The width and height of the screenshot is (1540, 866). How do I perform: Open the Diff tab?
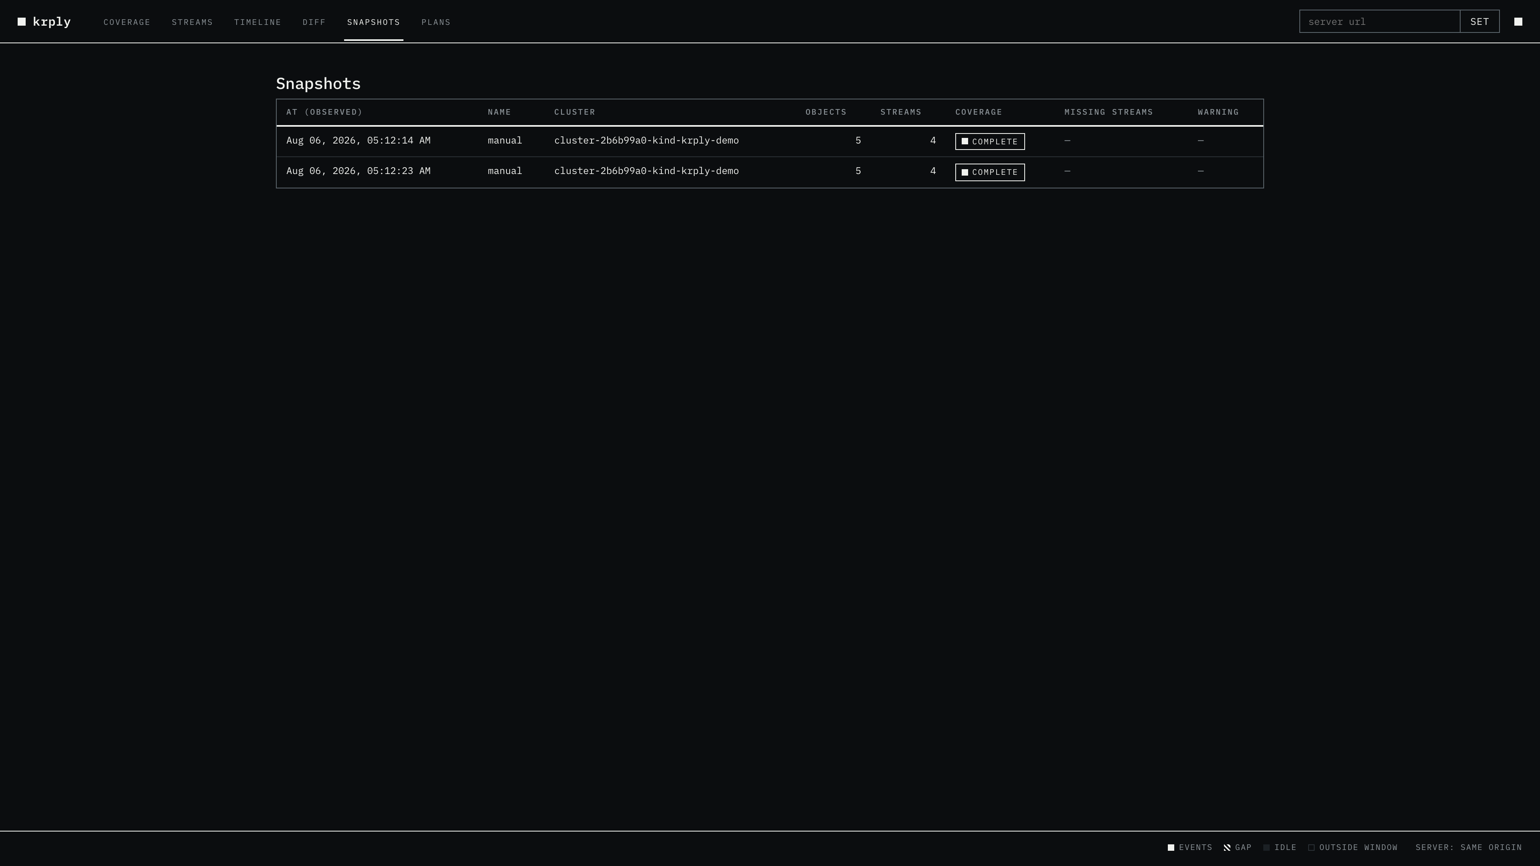tap(314, 22)
